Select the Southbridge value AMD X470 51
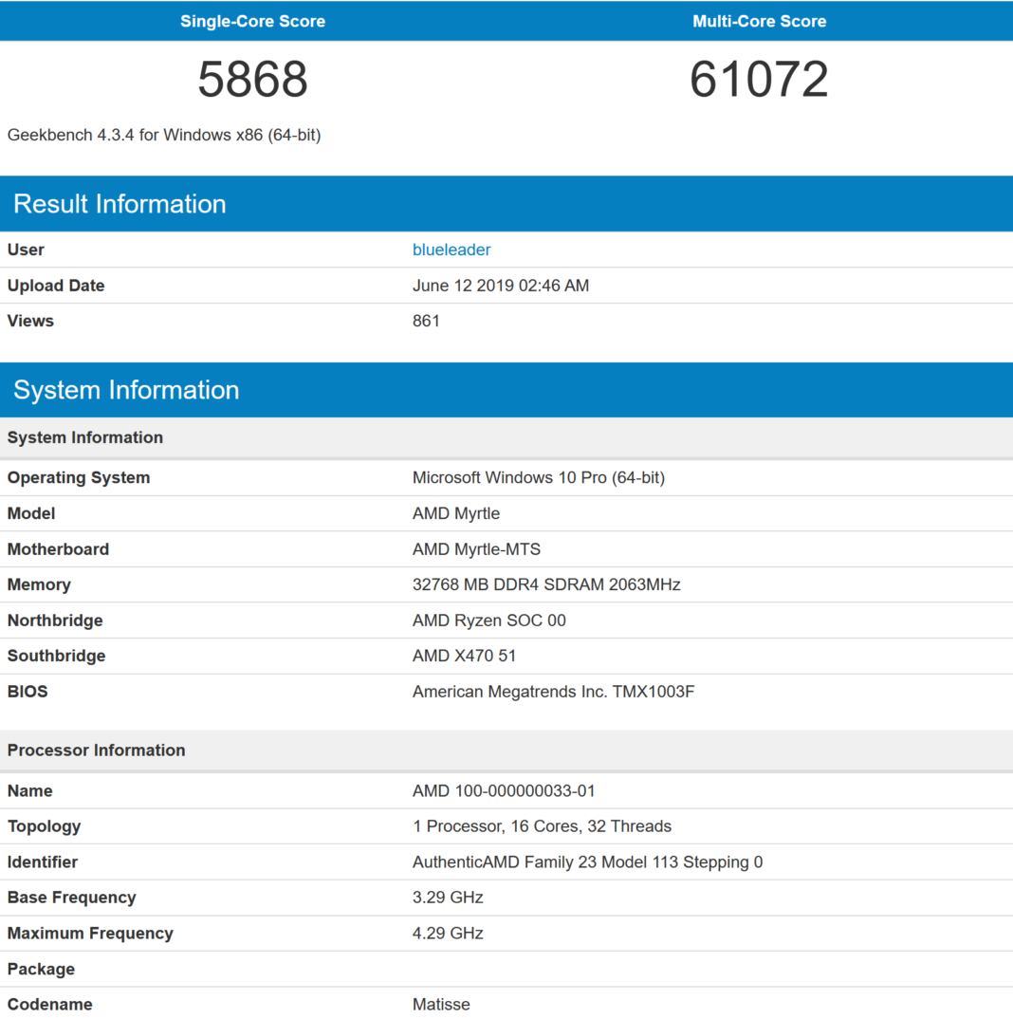The width and height of the screenshot is (1013, 1019). [x=464, y=656]
